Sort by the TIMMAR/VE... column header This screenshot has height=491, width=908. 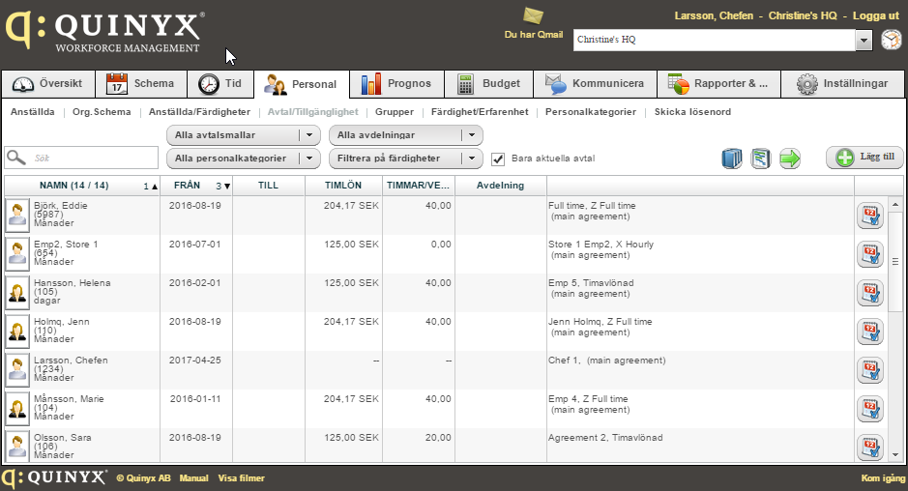pos(418,186)
